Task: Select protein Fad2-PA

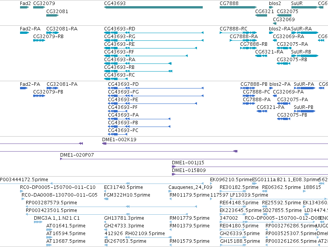Action: click(x=24, y=88)
